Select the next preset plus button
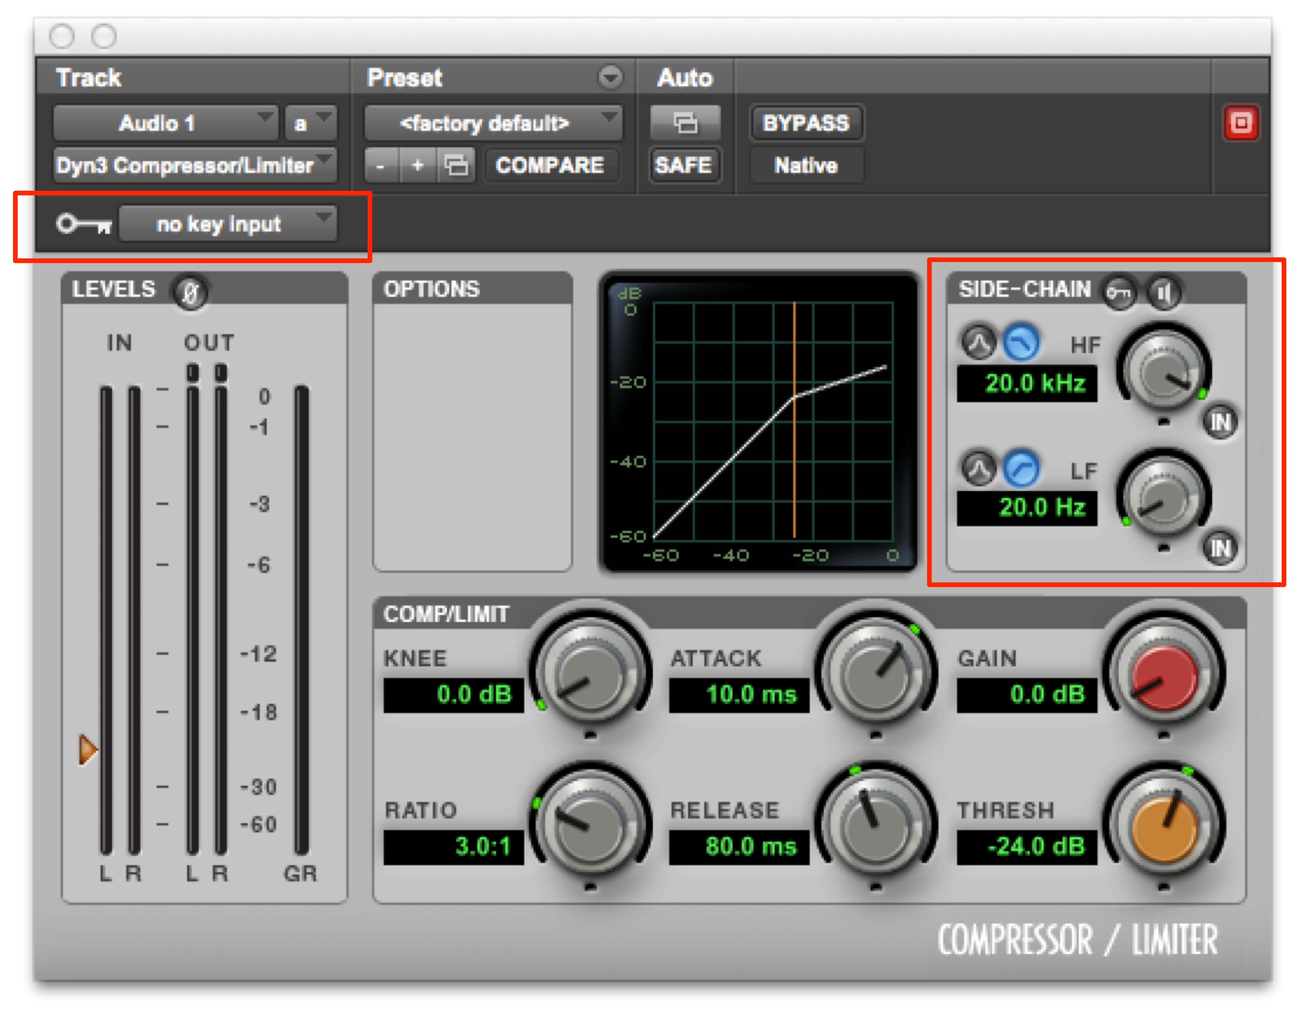This screenshot has width=1301, height=1020. coord(418,165)
